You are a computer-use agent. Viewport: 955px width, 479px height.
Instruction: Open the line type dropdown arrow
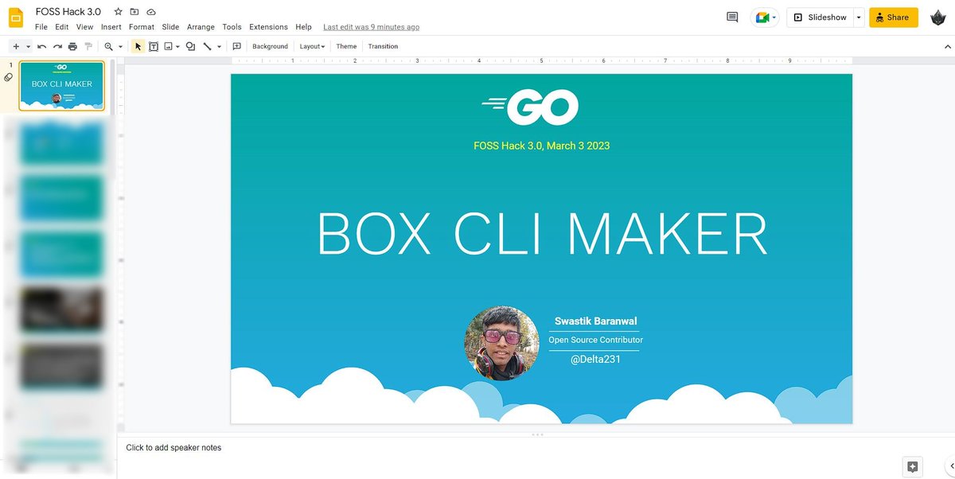point(219,47)
